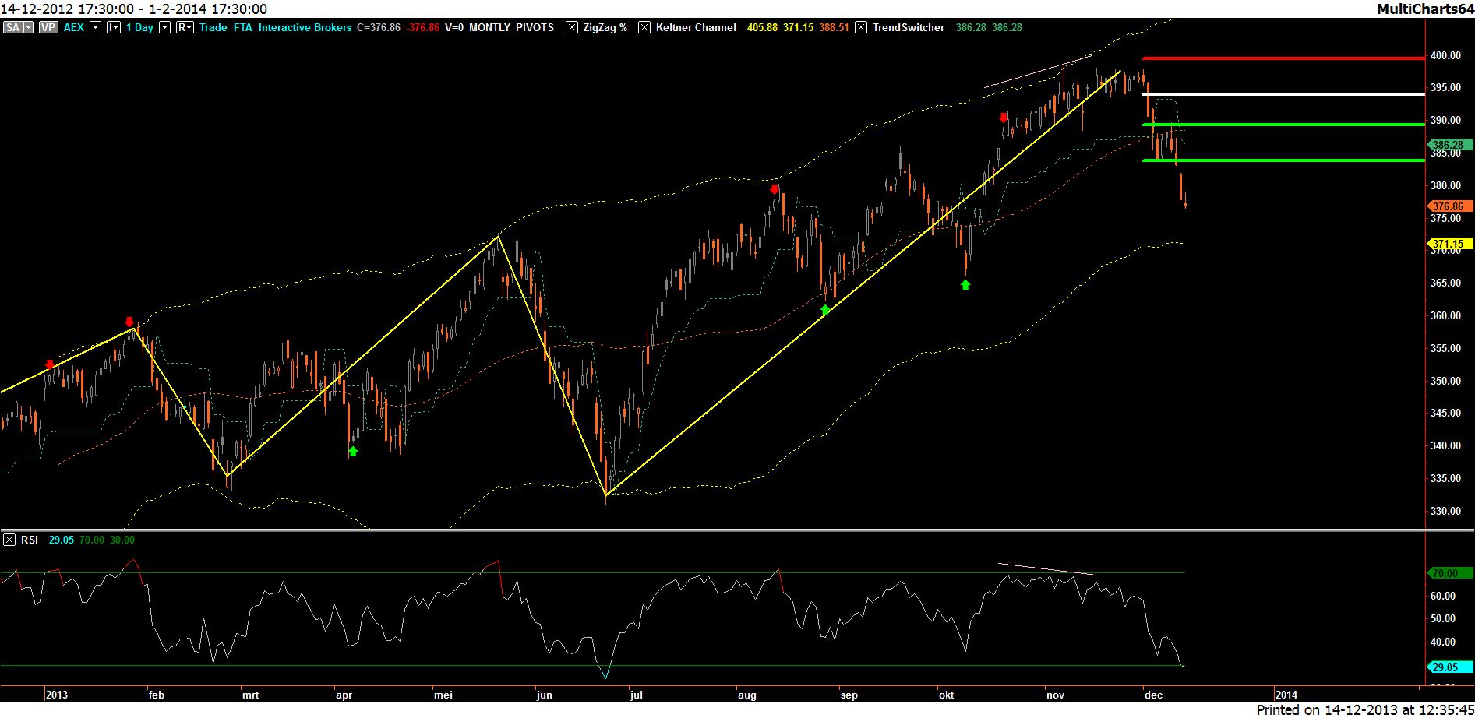Click the FTA label in status line
Screen dimensions: 1475x718
tap(242, 27)
